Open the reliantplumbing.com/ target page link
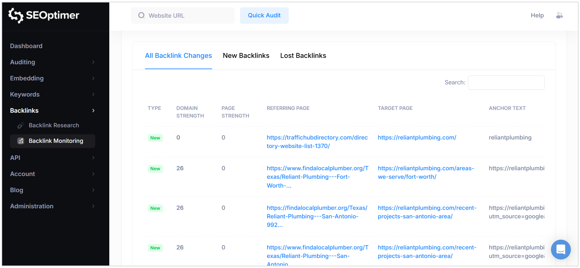 tap(417, 138)
